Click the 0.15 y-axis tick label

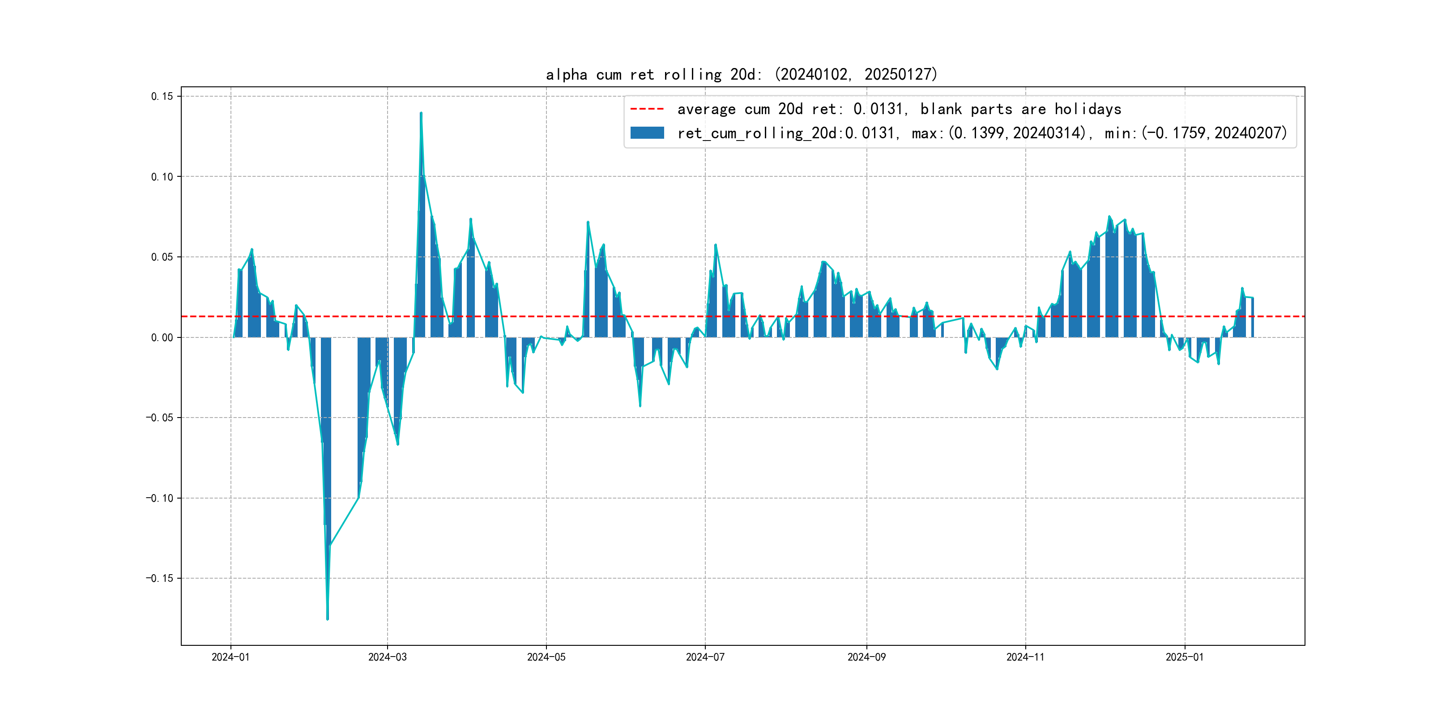[162, 96]
